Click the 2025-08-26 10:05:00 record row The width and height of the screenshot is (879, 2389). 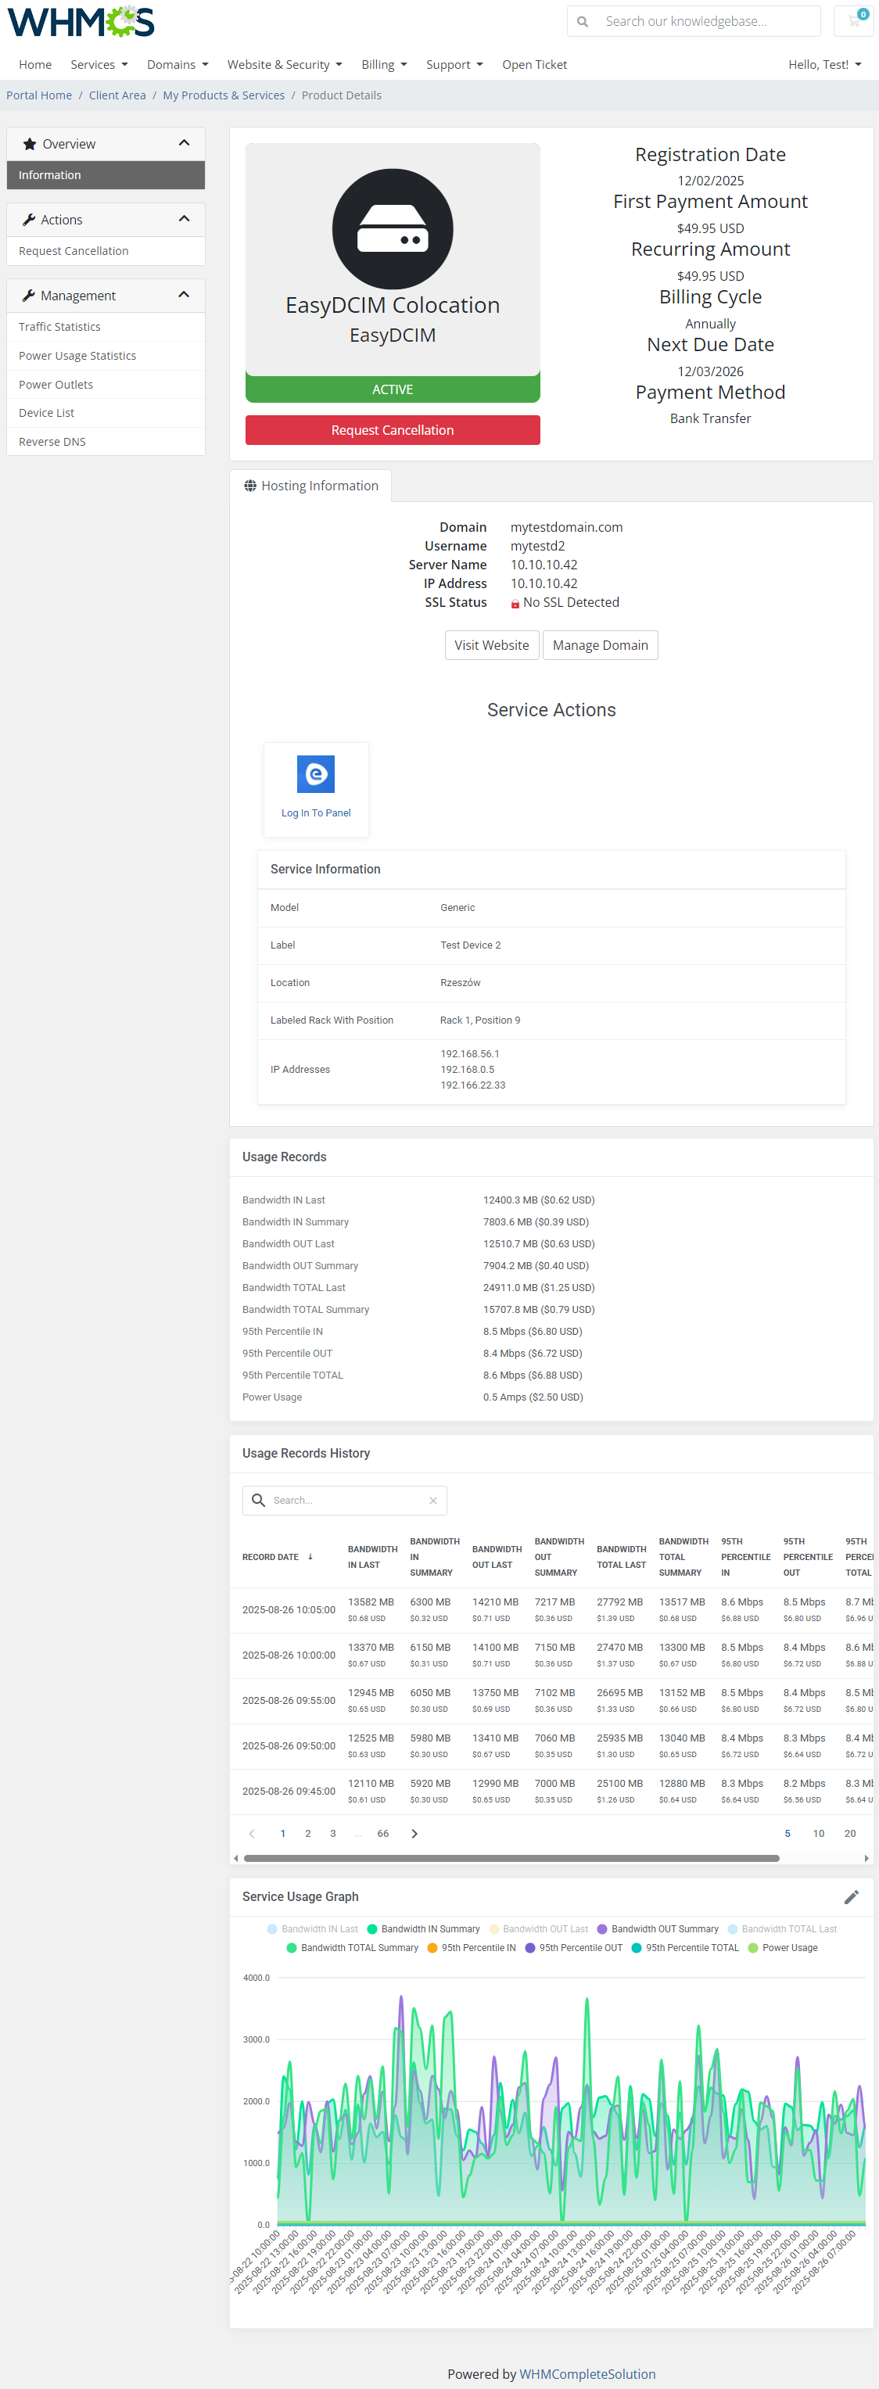point(551,1610)
